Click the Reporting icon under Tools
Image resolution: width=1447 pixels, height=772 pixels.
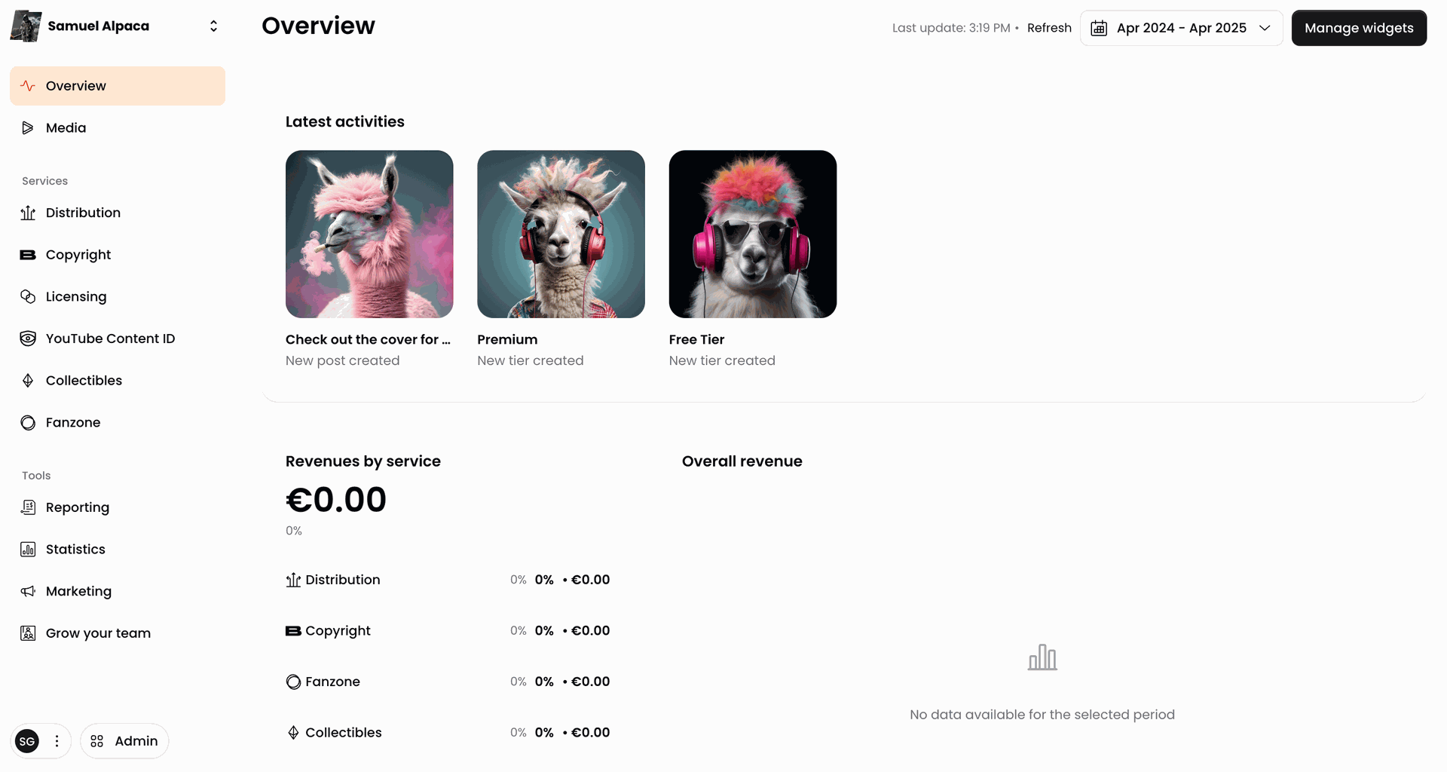point(28,507)
